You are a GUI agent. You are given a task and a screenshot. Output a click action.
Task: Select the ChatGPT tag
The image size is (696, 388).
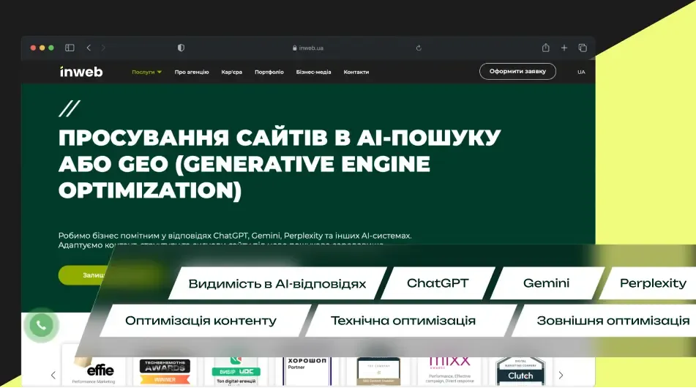[438, 283]
